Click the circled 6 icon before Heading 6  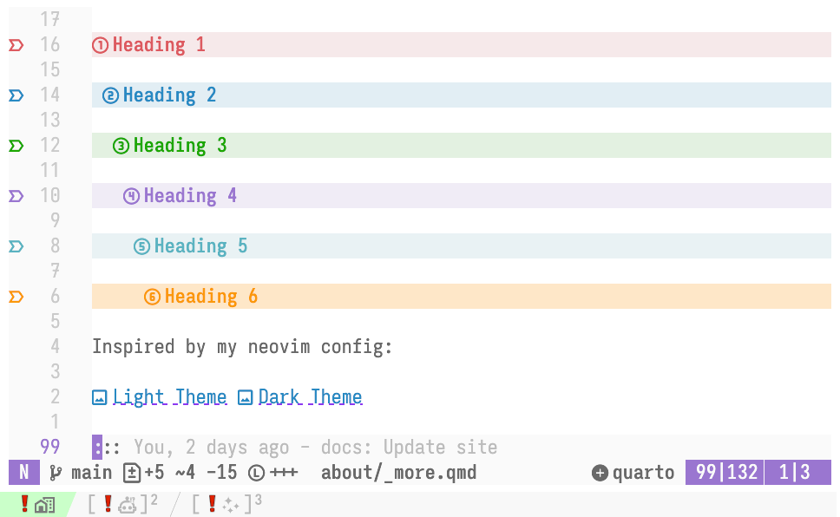point(152,296)
